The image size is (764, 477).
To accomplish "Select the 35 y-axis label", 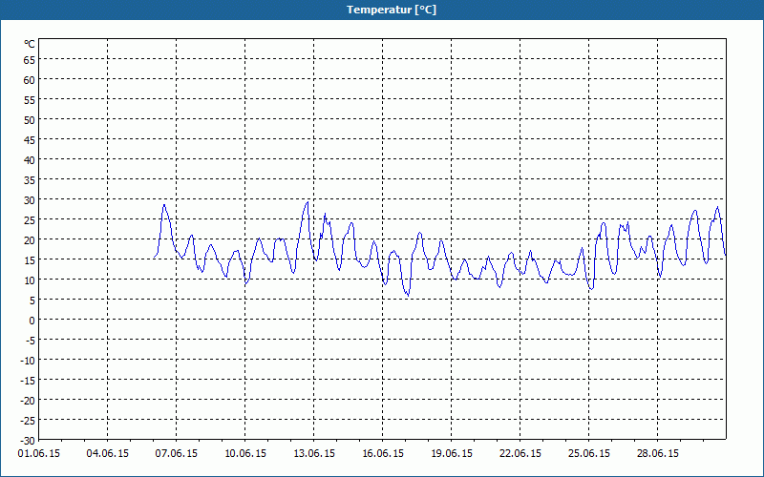I will click(29, 180).
